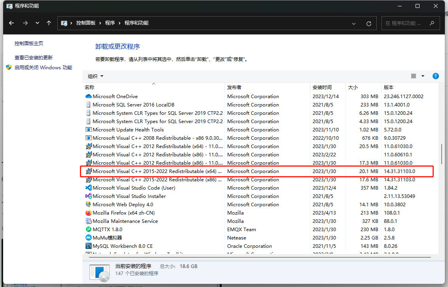Click install date 2023/12/14 cell
This screenshot has height=287, width=448.
pyautogui.click(x=326, y=96)
